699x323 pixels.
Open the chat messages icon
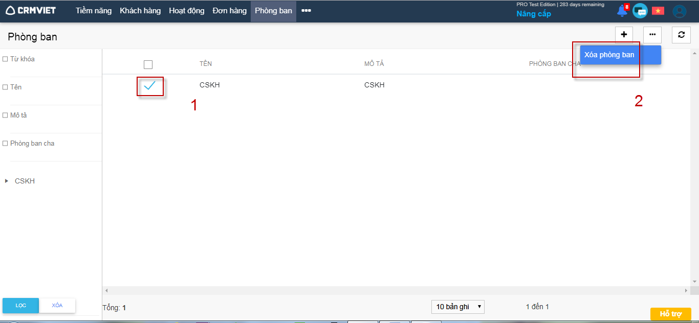[640, 11]
